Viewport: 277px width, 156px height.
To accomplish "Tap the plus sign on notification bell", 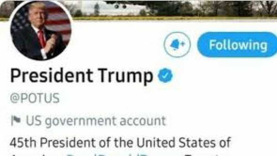I will [x=182, y=43].
